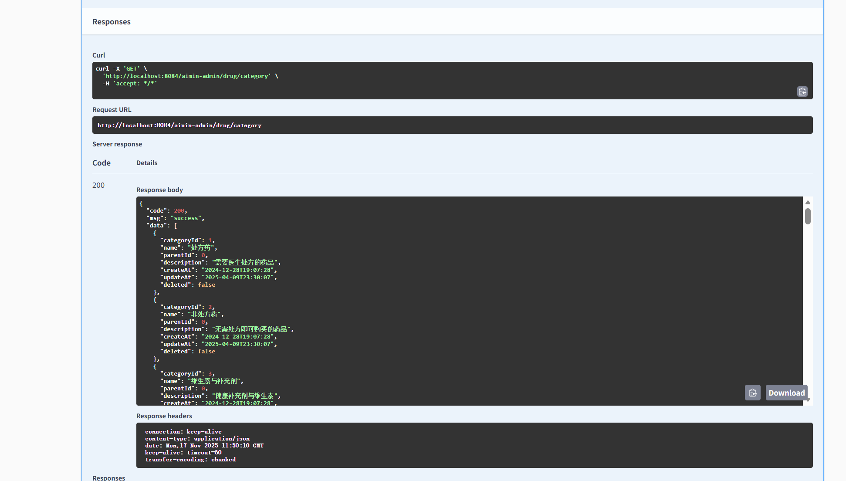Screen dimensions: 846x481
Task: Click the content-type application/json header line
Action: click(197, 439)
